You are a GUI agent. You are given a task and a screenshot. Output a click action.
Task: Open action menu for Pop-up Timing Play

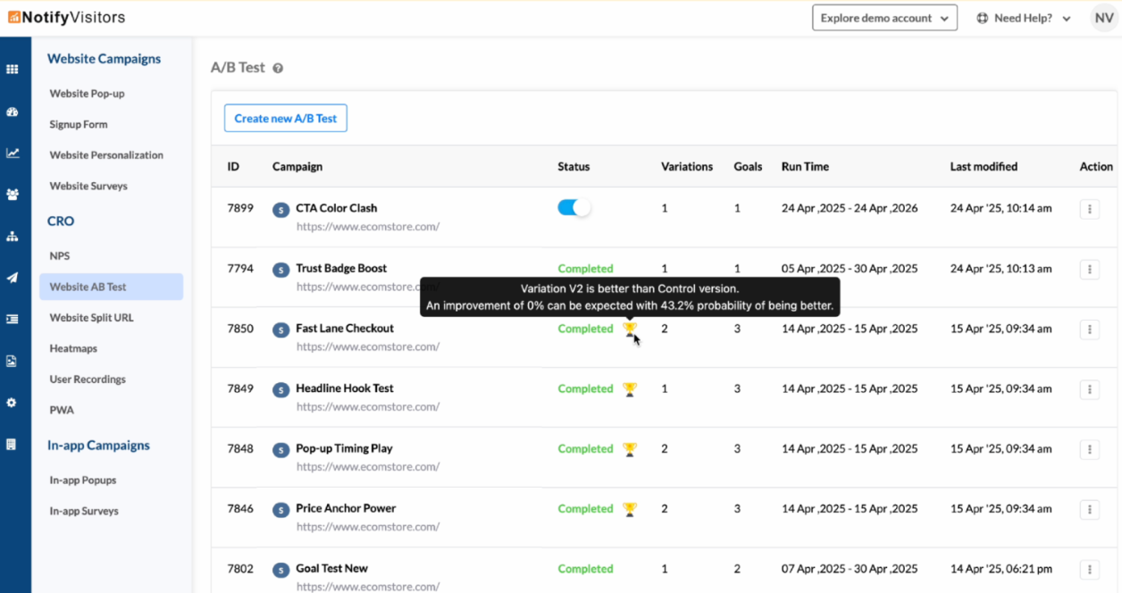1089,449
